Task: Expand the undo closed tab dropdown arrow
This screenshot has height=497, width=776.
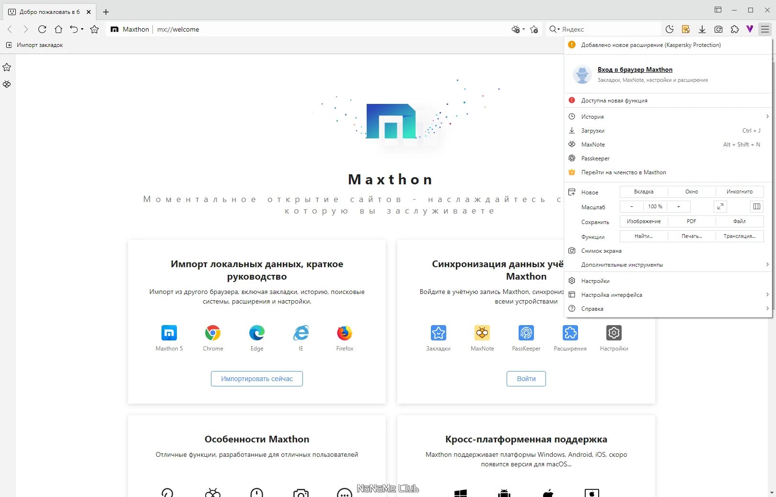Action: click(82, 29)
